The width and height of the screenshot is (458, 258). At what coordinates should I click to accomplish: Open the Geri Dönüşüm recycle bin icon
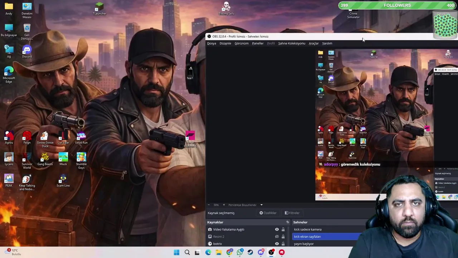[x=27, y=32]
